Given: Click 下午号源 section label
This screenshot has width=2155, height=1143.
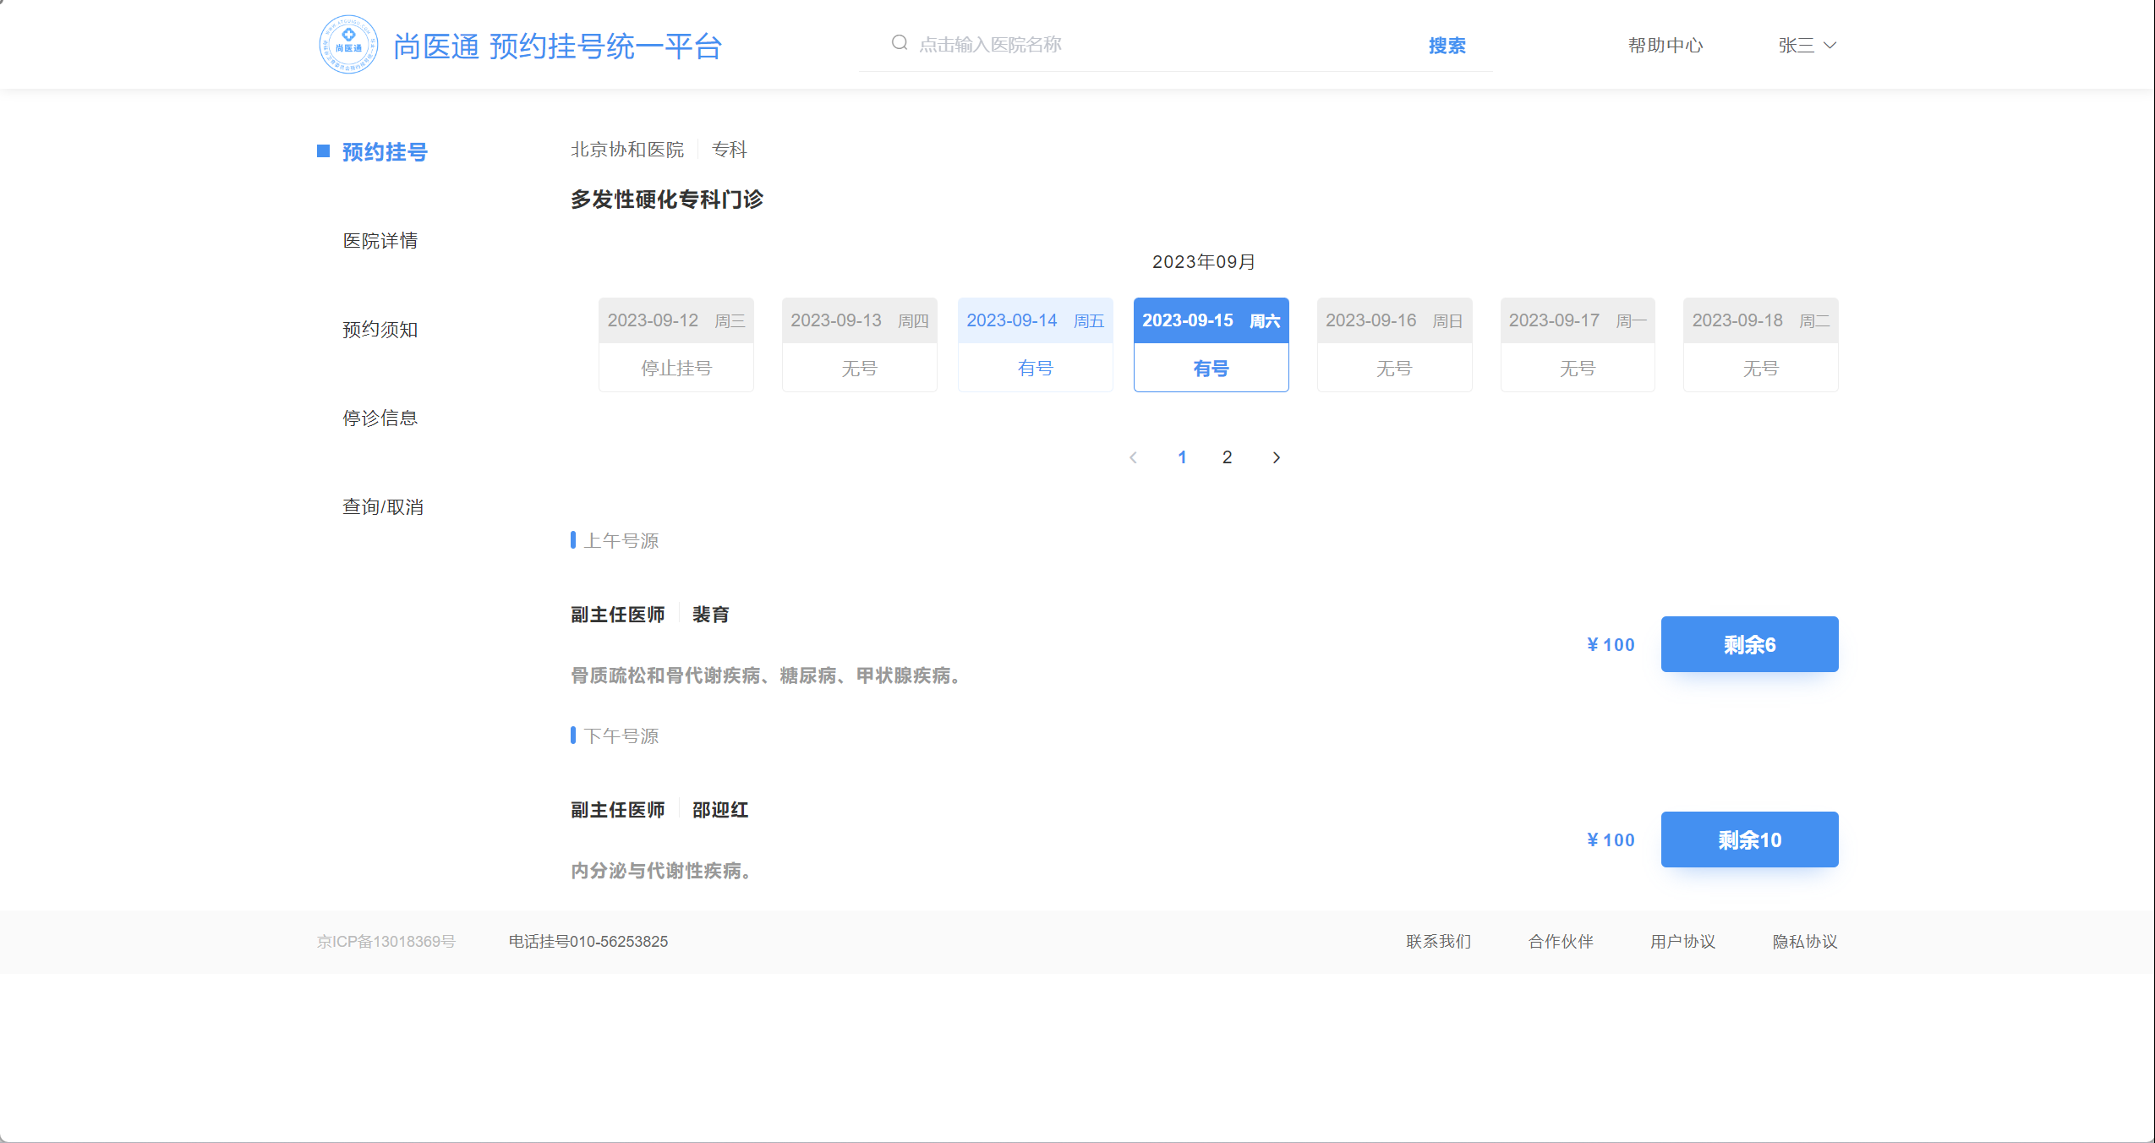Looking at the screenshot, I should pos(621,736).
